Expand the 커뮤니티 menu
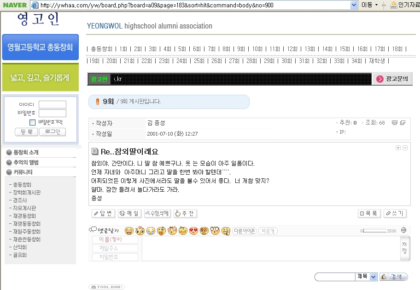The image size is (420, 290). pos(19,172)
